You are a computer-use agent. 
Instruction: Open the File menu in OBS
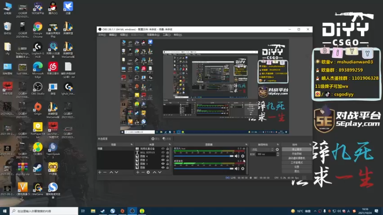tap(102, 35)
